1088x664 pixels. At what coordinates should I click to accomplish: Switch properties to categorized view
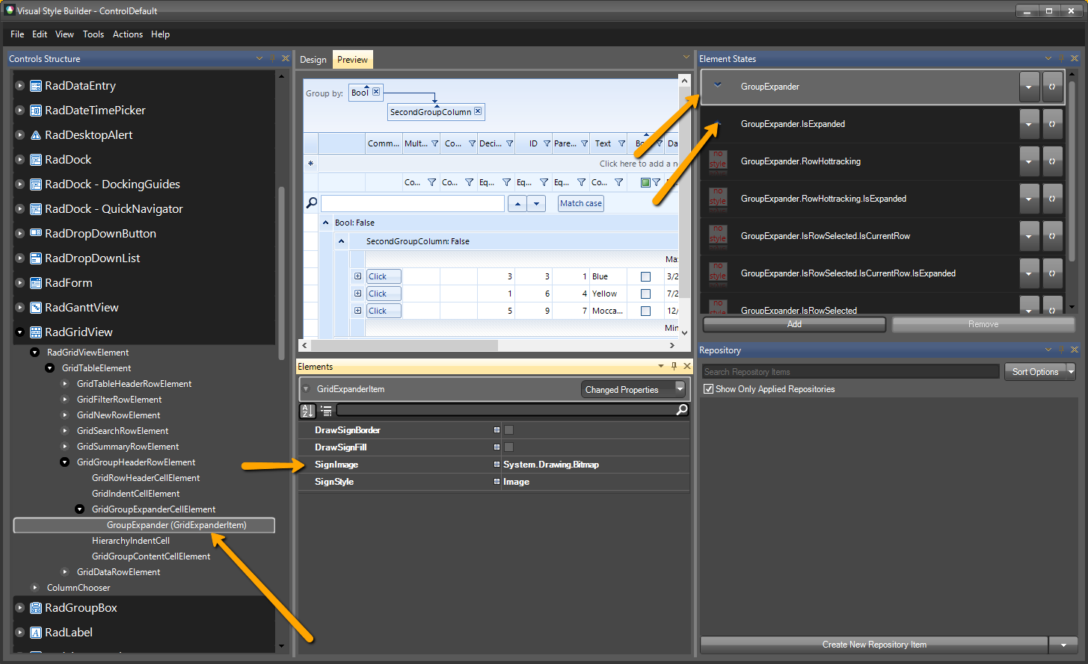pyautogui.click(x=326, y=410)
